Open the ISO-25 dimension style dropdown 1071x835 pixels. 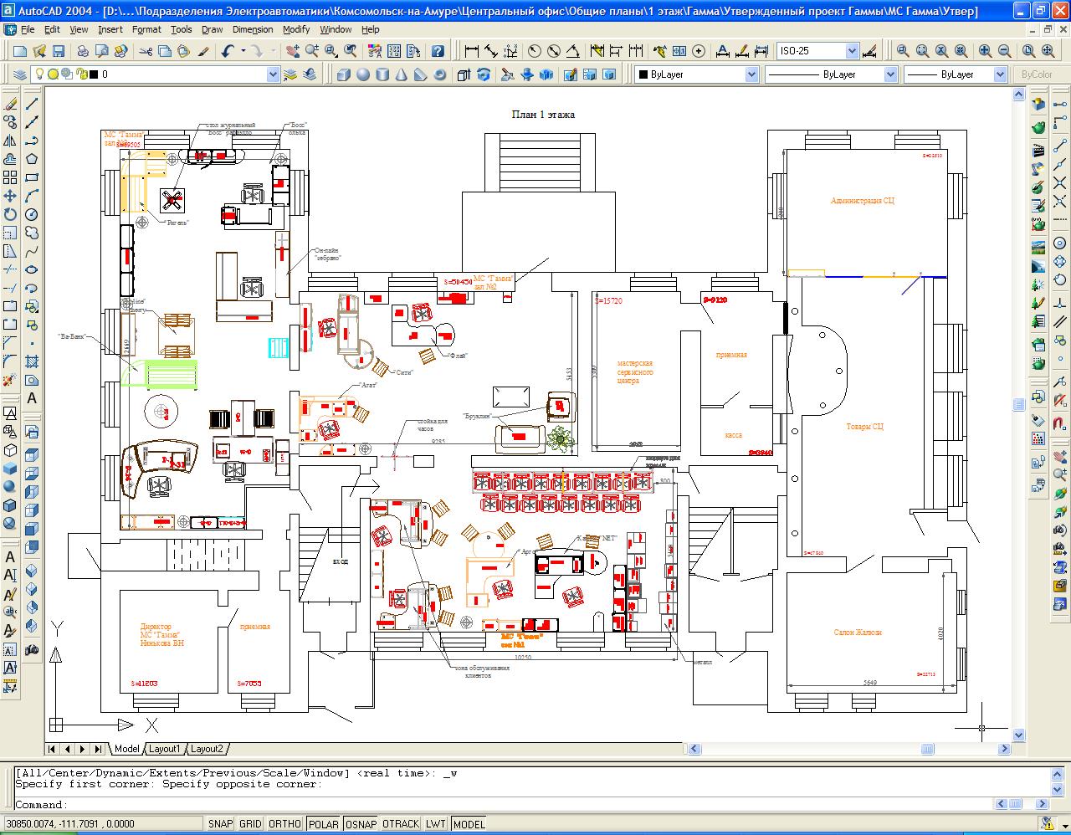(x=852, y=51)
